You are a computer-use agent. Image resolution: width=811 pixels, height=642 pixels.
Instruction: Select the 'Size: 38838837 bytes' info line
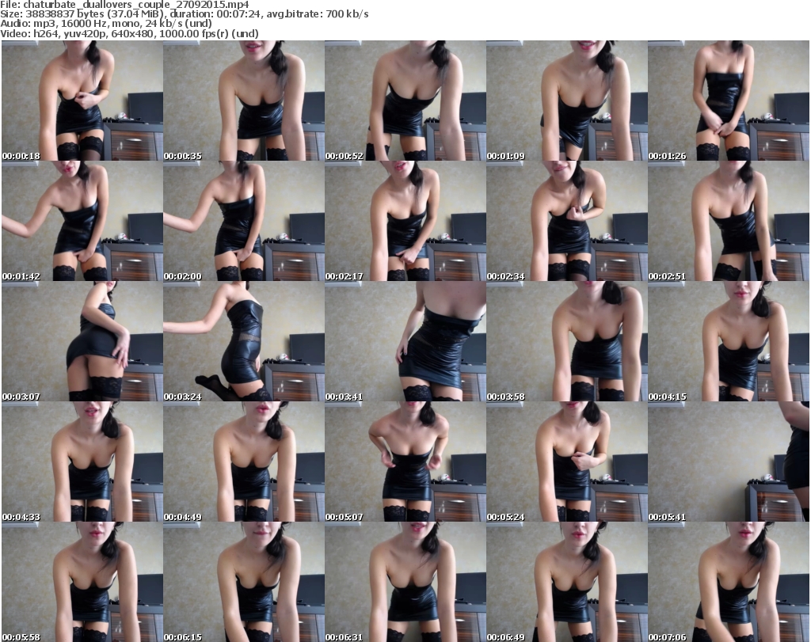[185, 14]
